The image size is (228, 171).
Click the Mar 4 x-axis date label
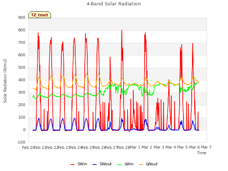click(171, 147)
